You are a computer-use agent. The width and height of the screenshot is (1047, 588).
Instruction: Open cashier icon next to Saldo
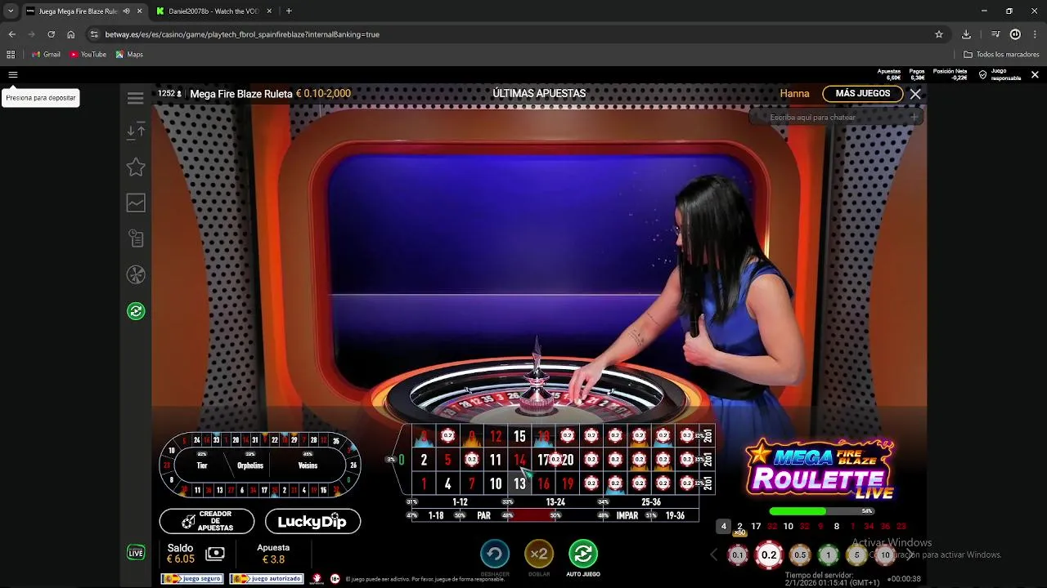(x=215, y=554)
